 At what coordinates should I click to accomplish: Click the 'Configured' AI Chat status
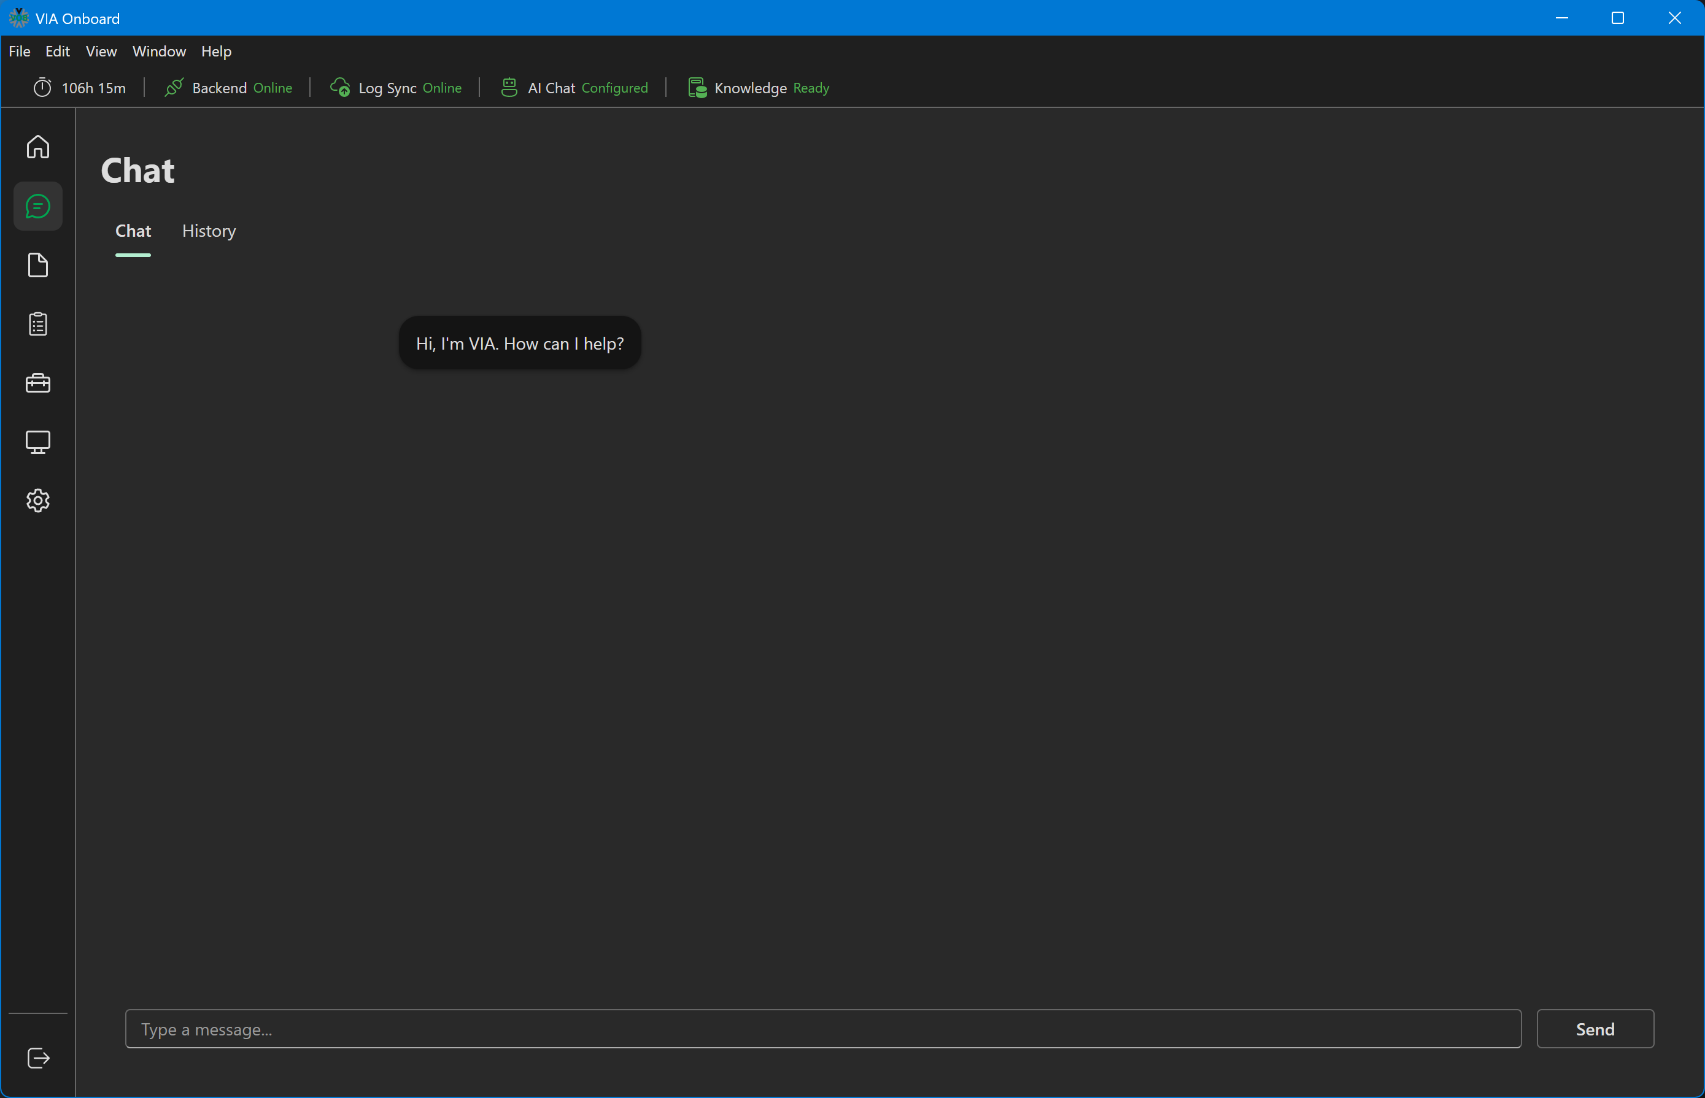point(615,88)
